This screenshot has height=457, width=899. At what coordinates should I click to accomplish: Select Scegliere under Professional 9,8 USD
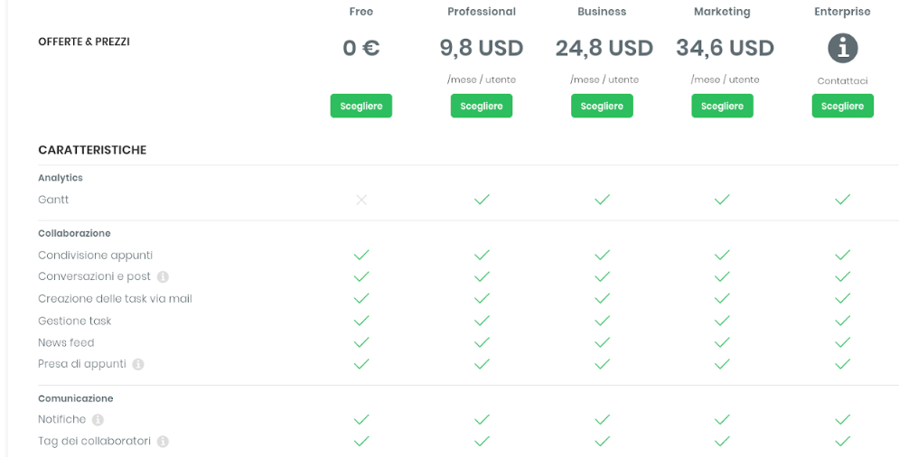[482, 106]
